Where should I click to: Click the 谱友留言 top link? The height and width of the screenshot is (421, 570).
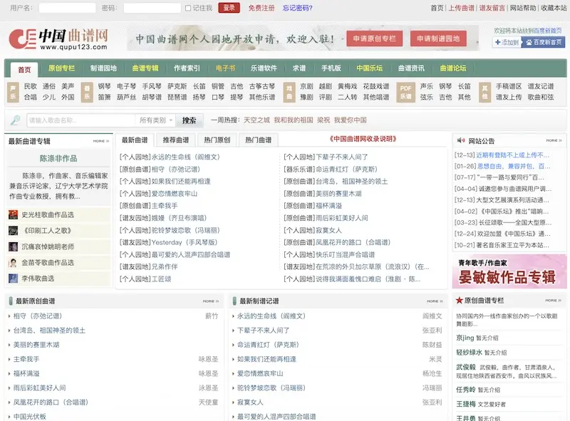click(492, 8)
